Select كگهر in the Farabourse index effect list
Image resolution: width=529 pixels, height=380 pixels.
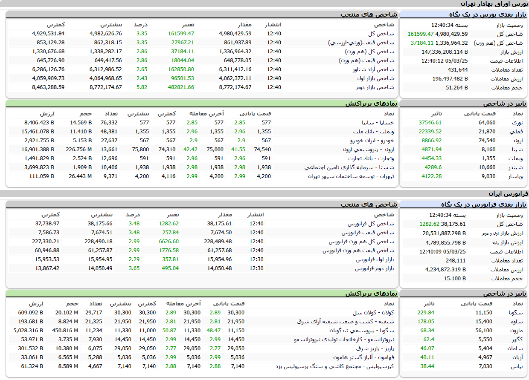[517, 340]
